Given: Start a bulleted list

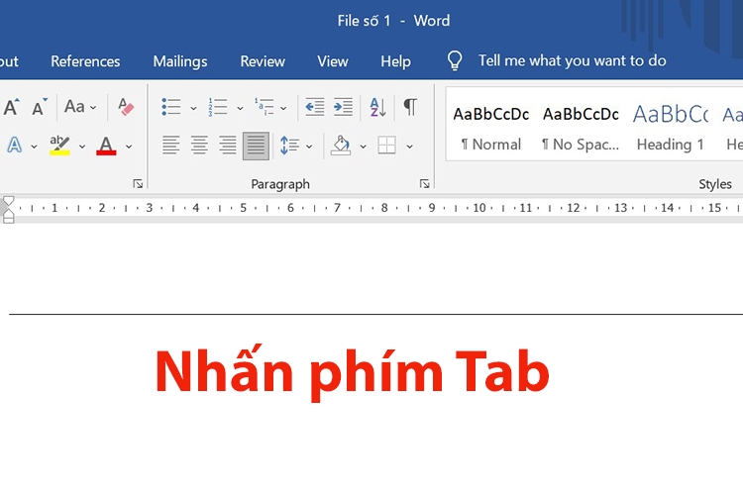Looking at the screenshot, I should (x=171, y=107).
